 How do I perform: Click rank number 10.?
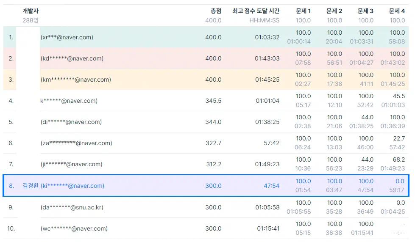click(11, 228)
